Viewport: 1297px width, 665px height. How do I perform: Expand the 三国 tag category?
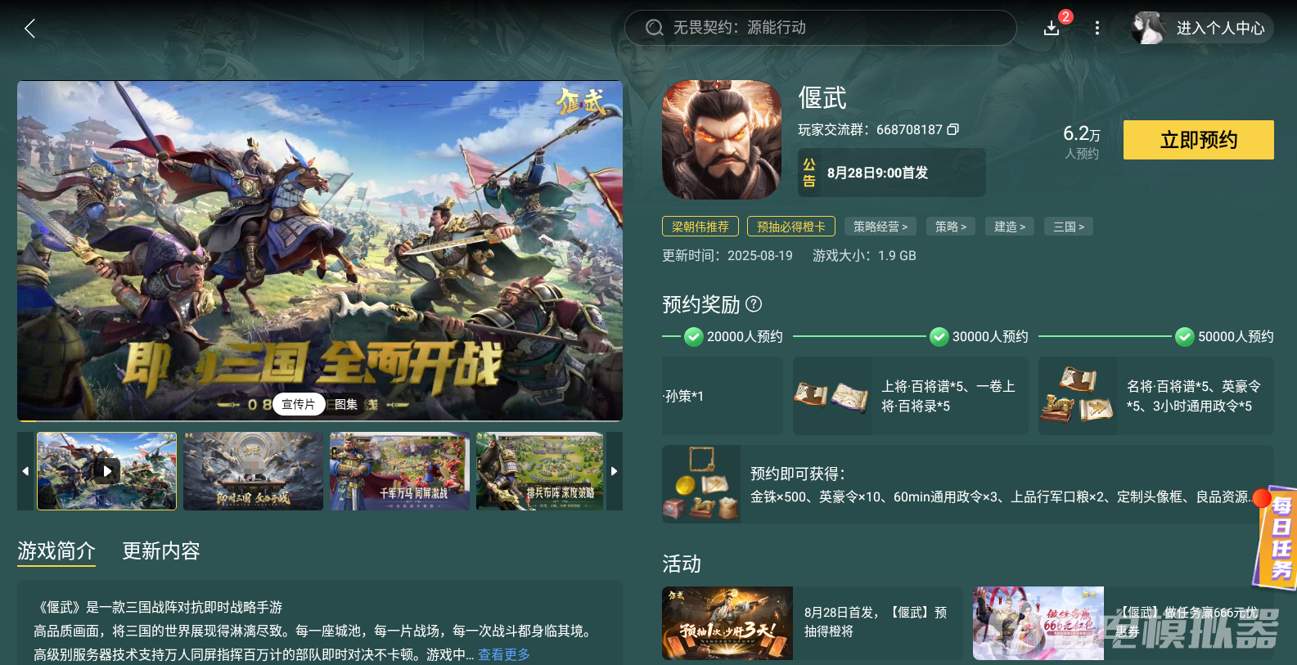tap(1069, 227)
